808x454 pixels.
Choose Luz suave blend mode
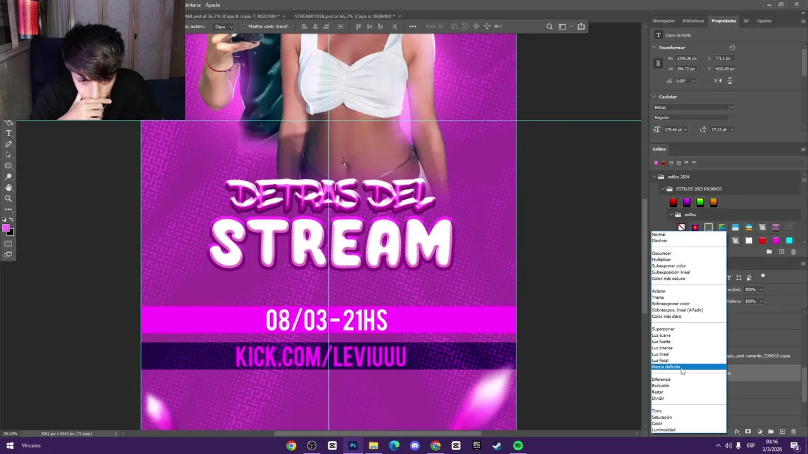pyautogui.click(x=689, y=335)
